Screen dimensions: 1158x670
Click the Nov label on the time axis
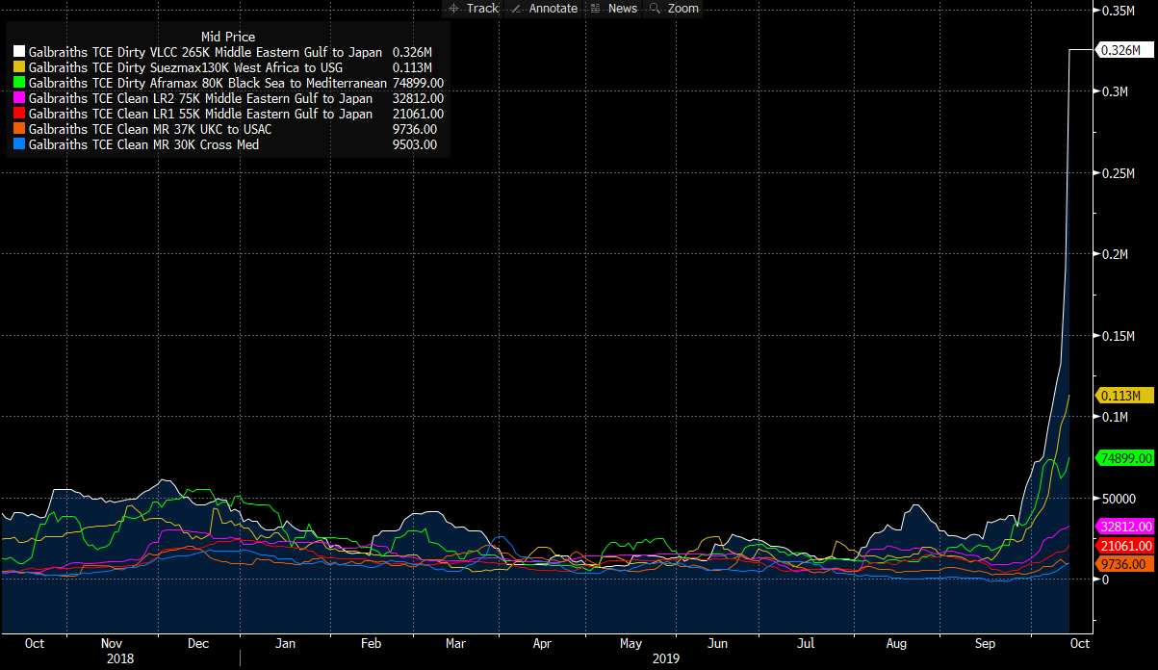click(111, 643)
